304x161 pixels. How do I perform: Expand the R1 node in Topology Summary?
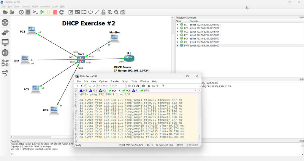click(x=178, y=42)
